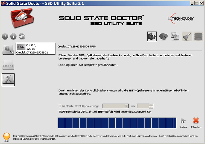205x144 pixels.
Task: Click the TRIM progress bar
Action: [x=117, y=123]
